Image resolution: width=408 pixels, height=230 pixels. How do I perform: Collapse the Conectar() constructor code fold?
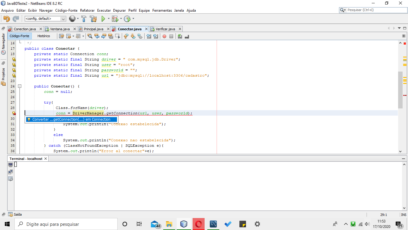coord(20,86)
